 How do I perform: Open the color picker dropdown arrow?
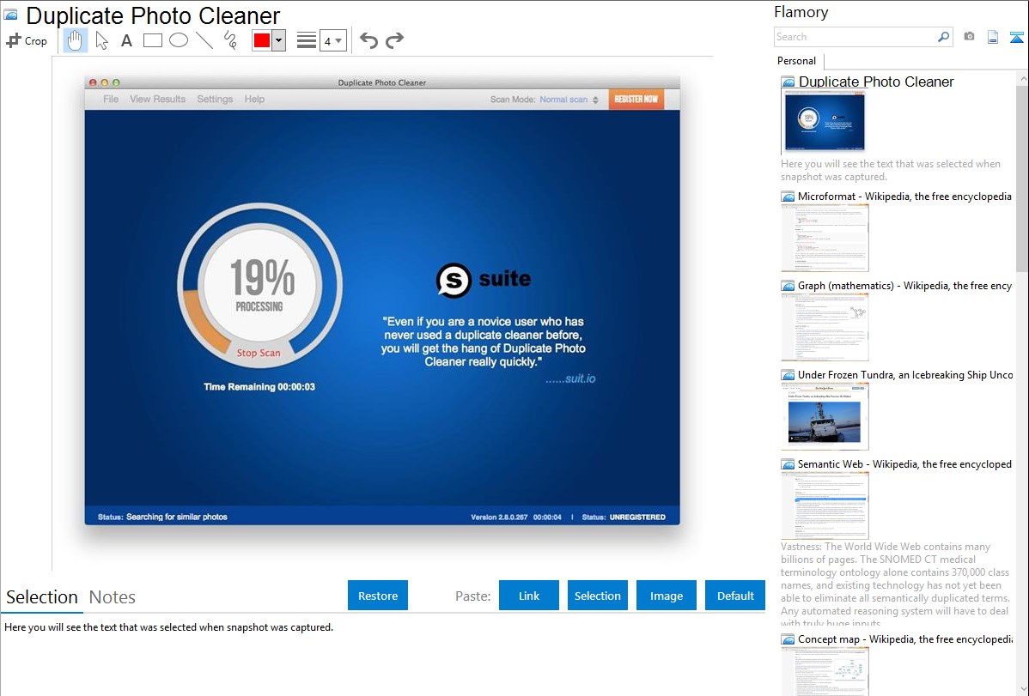point(278,40)
